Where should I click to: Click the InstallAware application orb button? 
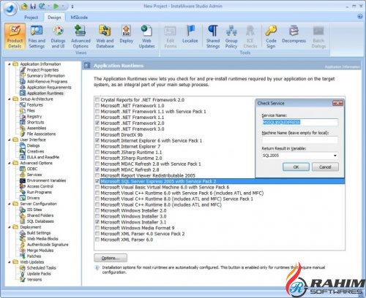pyautogui.click(x=10, y=9)
